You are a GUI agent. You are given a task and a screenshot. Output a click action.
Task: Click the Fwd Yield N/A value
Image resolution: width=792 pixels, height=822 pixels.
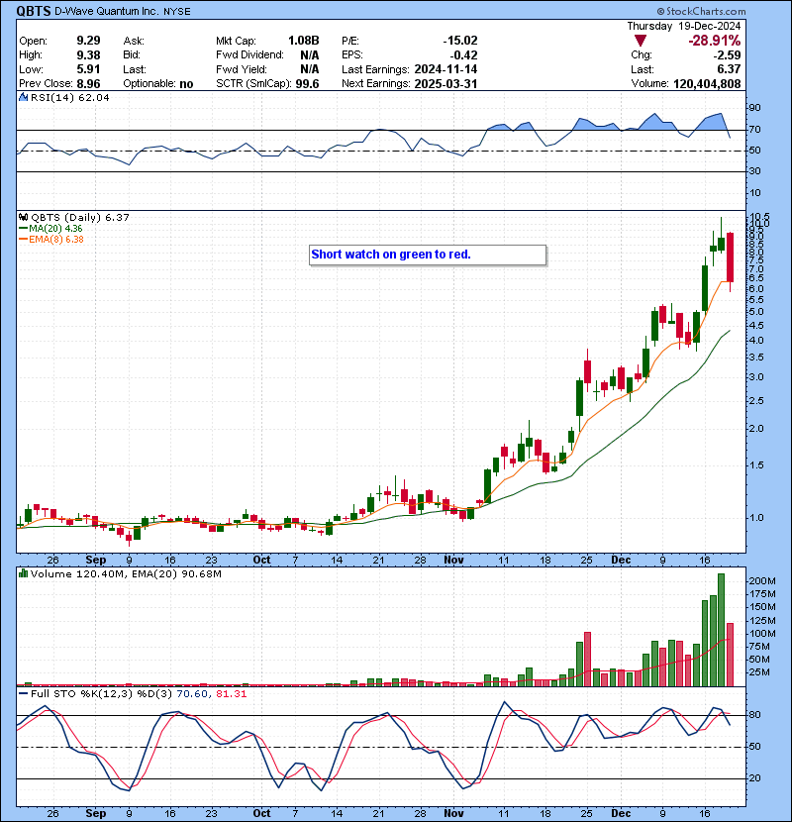[x=310, y=69]
